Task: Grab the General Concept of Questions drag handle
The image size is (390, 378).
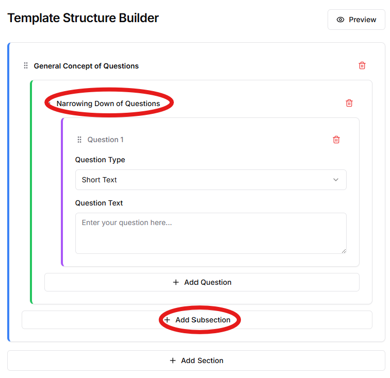Action: pyautogui.click(x=26, y=66)
